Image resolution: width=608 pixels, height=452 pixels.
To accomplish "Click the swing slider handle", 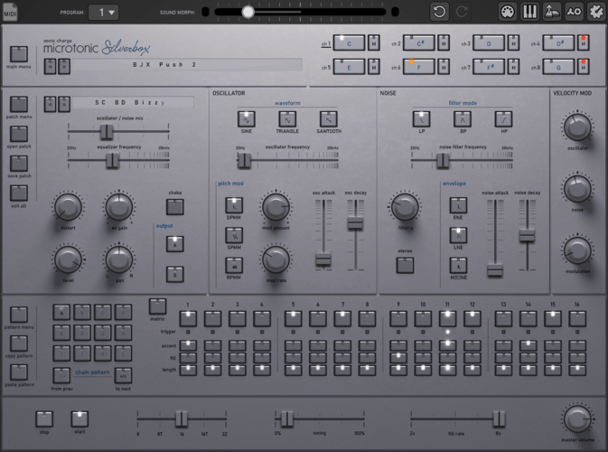I will (x=287, y=419).
